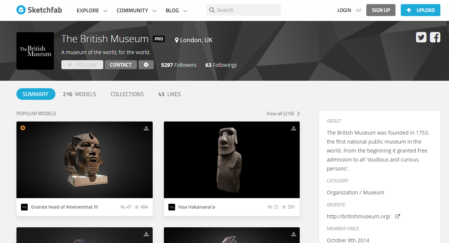Click the author avatar beside Granite head title
The height and width of the screenshot is (243, 449).
[x=24, y=207]
